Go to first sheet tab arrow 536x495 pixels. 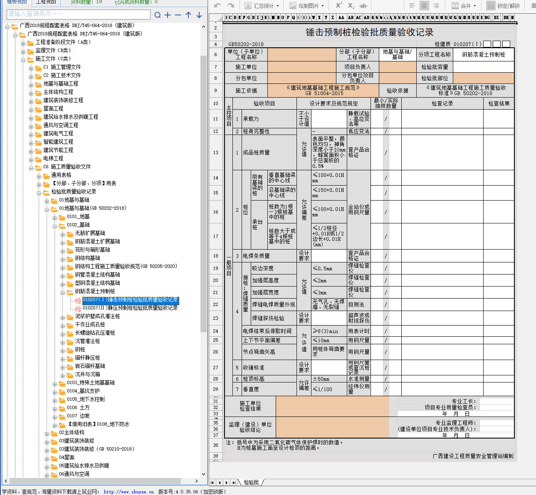212,482
